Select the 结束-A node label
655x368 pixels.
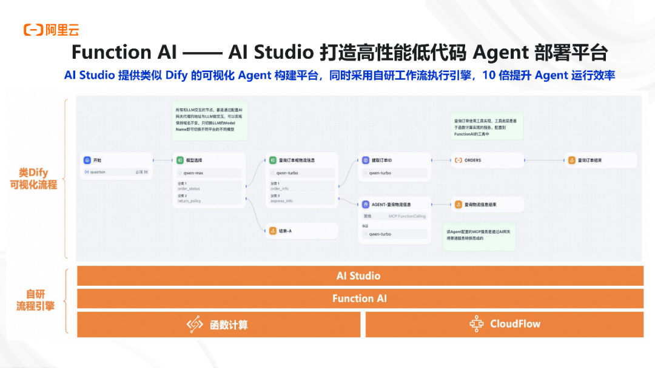[x=285, y=231]
